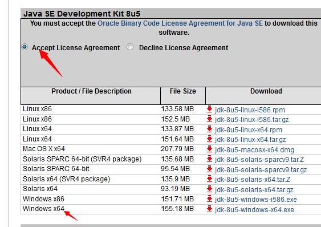The image size is (321, 227).
Task: Download jdk-8u5-solaris-x64.tar.Z file link
Action: [x=253, y=180]
